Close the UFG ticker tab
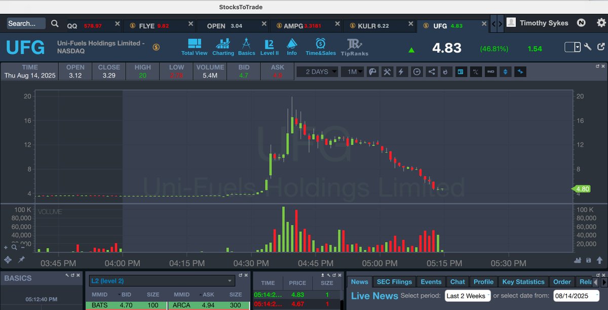Viewport: 608px width, 310px height. [x=483, y=24]
